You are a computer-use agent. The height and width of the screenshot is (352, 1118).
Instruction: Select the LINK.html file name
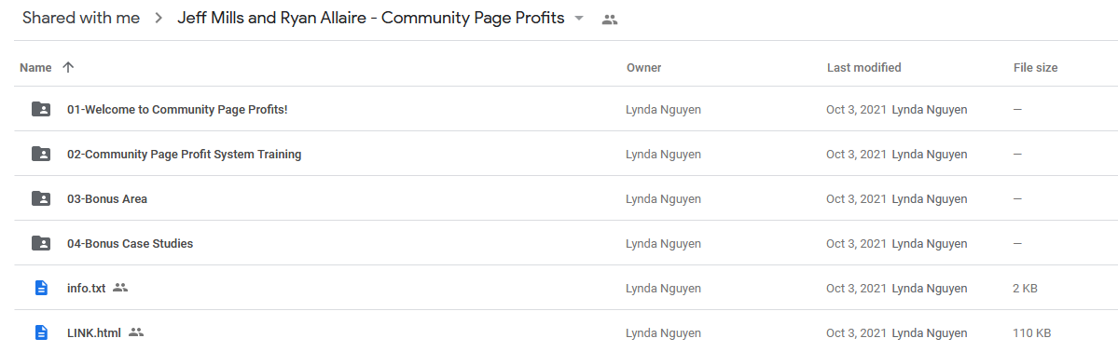(x=94, y=332)
